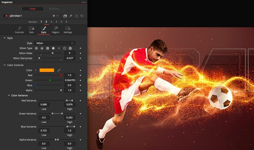Open the Controls tab of pEmitter1

click(x=19, y=30)
